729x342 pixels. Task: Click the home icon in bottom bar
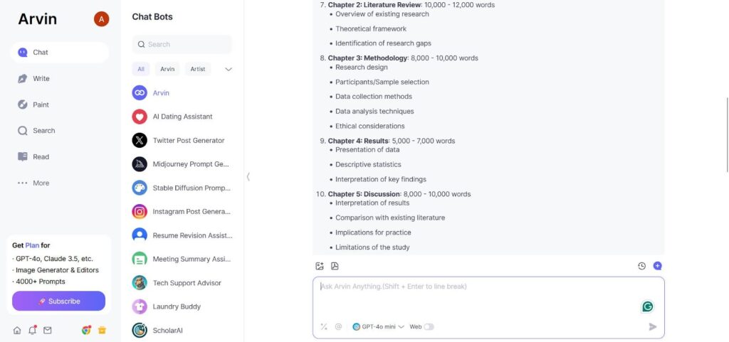click(x=17, y=331)
